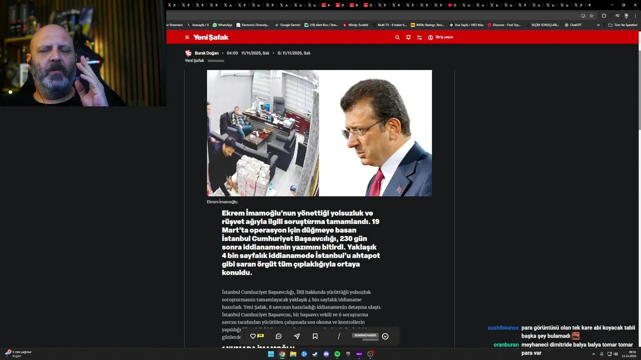Click Chrome icon in the taskbar
This screenshot has width=641, height=360.
tap(282, 354)
